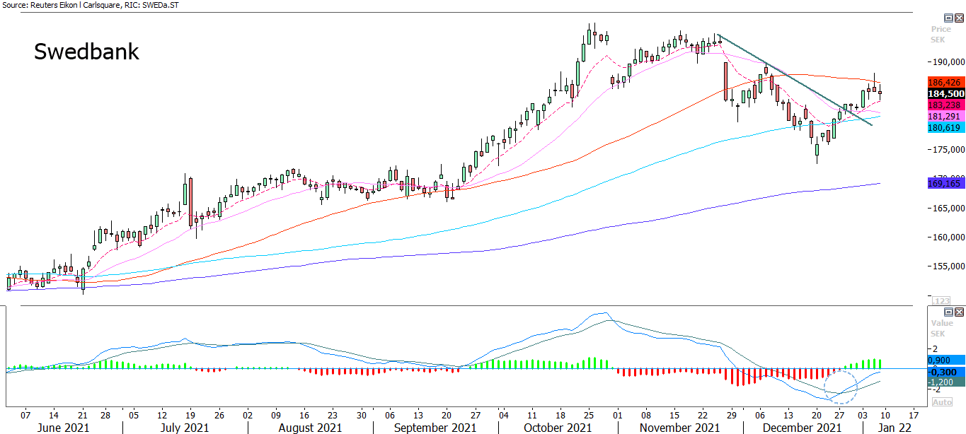Click the -0,300 MACD value label
The width and height of the screenshot is (966, 434).
(945, 371)
